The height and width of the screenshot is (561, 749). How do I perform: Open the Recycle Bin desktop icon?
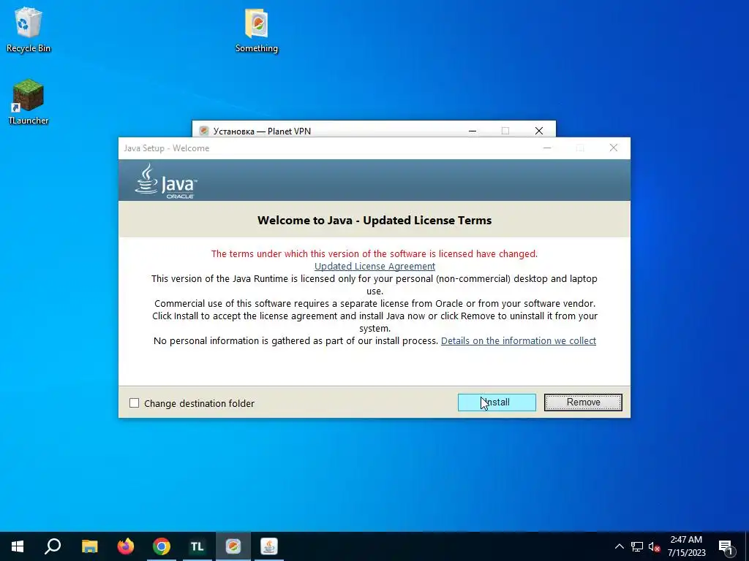(x=29, y=29)
